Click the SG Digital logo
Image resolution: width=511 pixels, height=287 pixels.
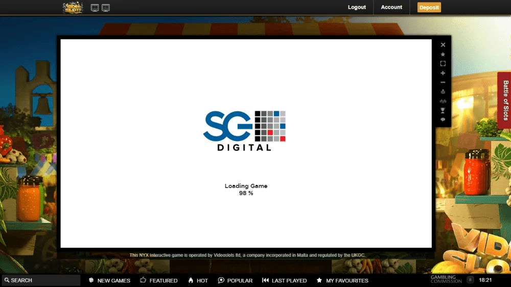click(244, 131)
